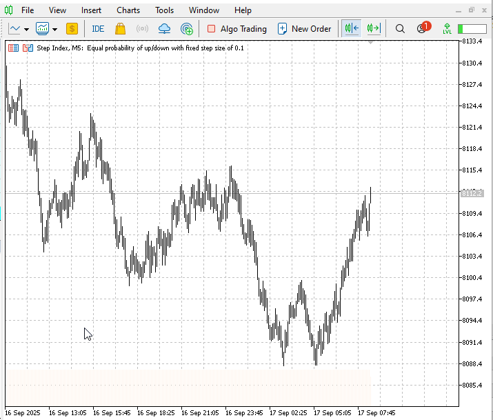Click the 17 Sep 02:25 time label

click(x=288, y=413)
